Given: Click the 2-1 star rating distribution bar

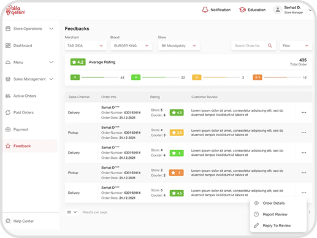Looking at the screenshot, I should [282, 77].
